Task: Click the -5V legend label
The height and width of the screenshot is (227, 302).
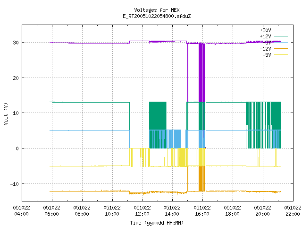Action: (x=267, y=55)
